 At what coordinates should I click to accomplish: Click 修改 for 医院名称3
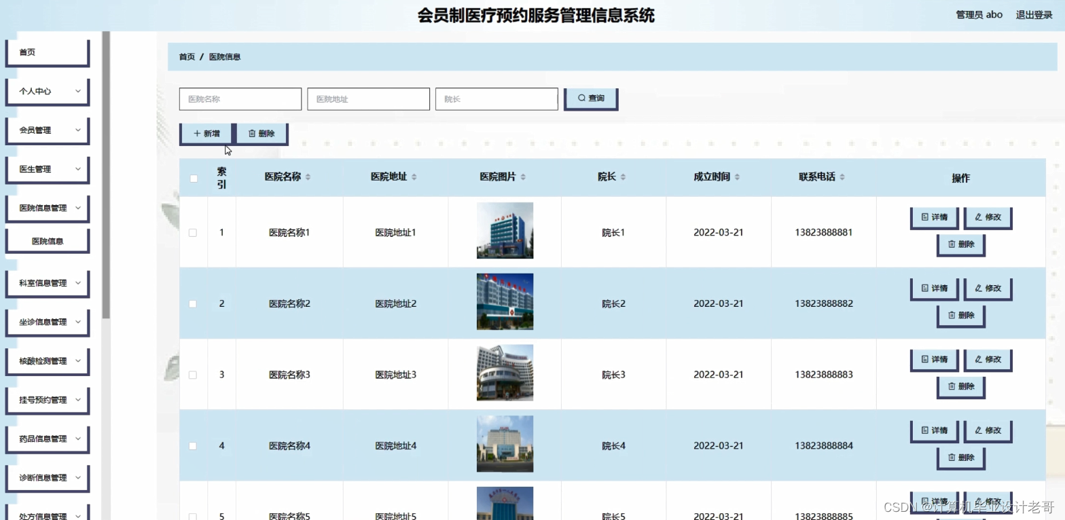988,360
